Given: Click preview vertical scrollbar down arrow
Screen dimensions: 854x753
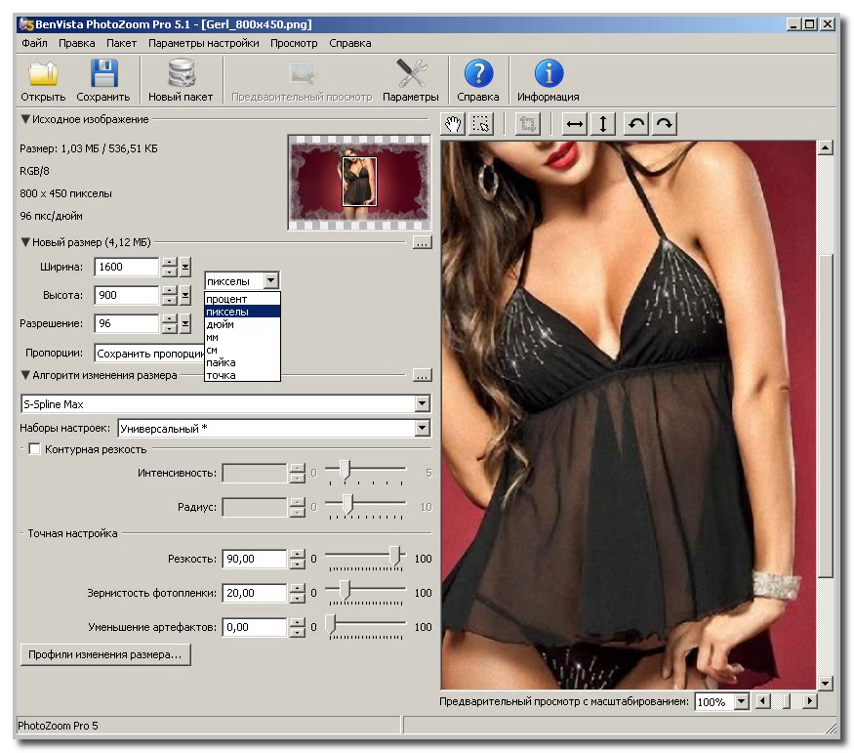Looking at the screenshot, I should pyautogui.click(x=826, y=683).
